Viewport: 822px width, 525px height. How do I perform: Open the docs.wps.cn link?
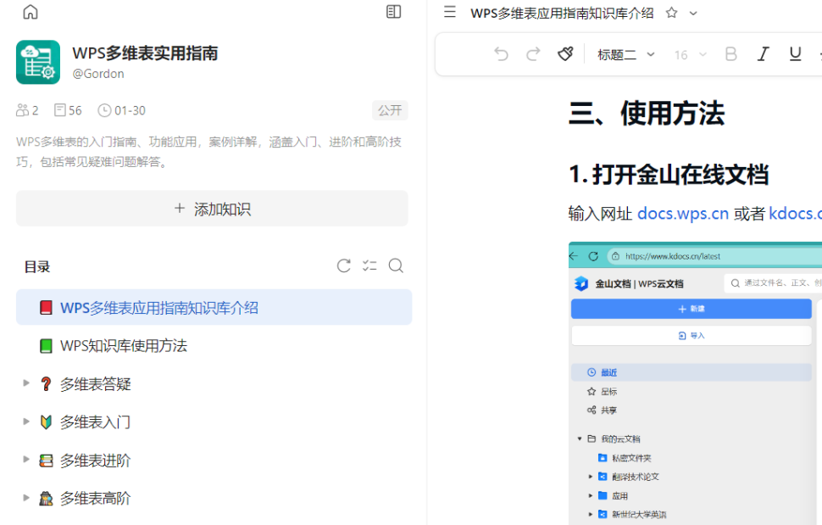(682, 214)
